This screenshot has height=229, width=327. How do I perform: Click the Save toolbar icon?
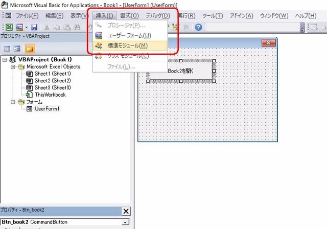34,27
